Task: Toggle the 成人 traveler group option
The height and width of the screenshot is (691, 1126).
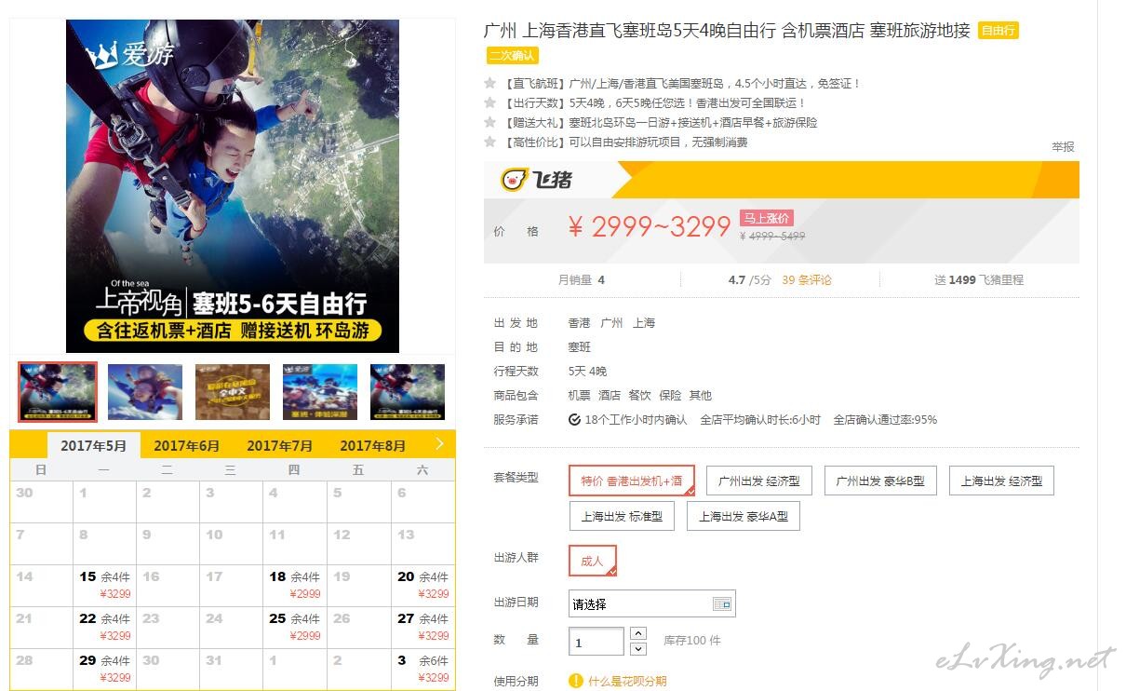Action: coord(592,561)
